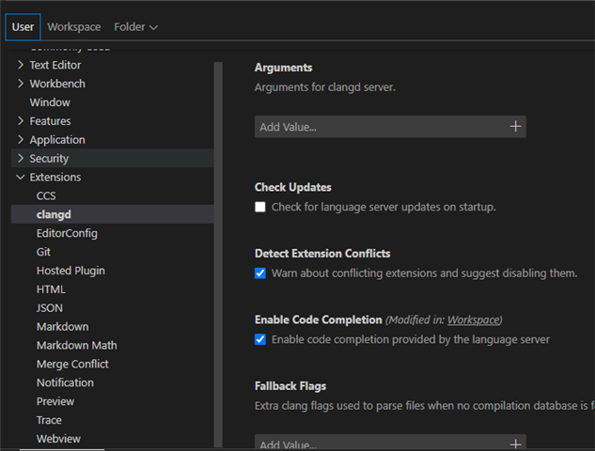Viewport: 595px width, 451px height.
Task: Expand the Workbench section
Action: (21, 84)
